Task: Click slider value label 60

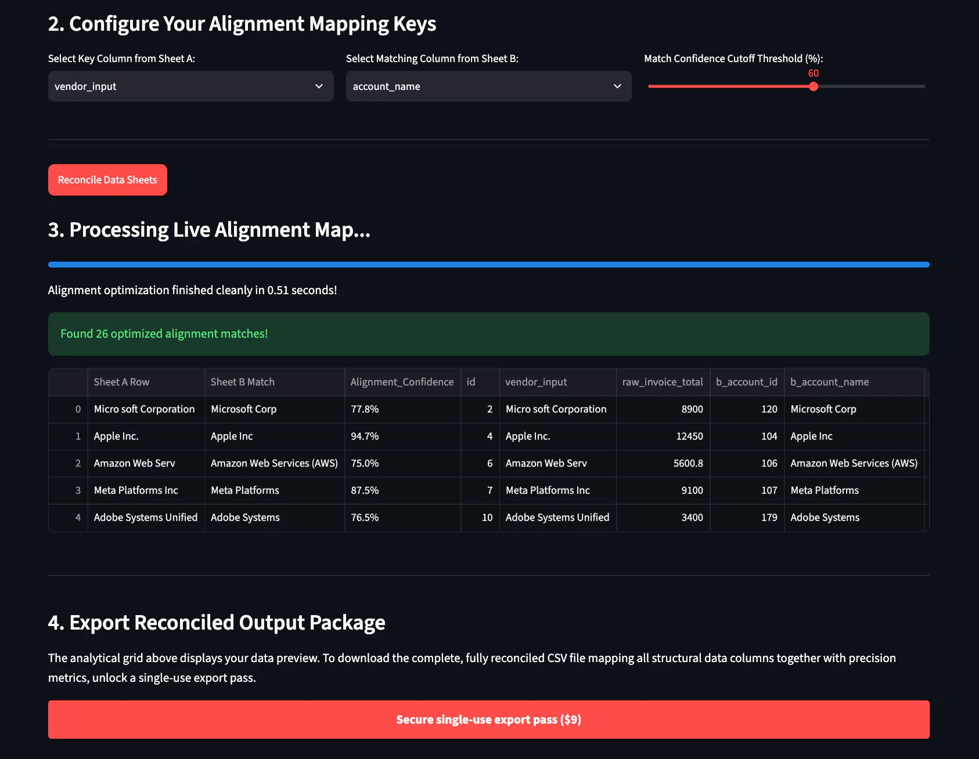Action: (x=814, y=73)
